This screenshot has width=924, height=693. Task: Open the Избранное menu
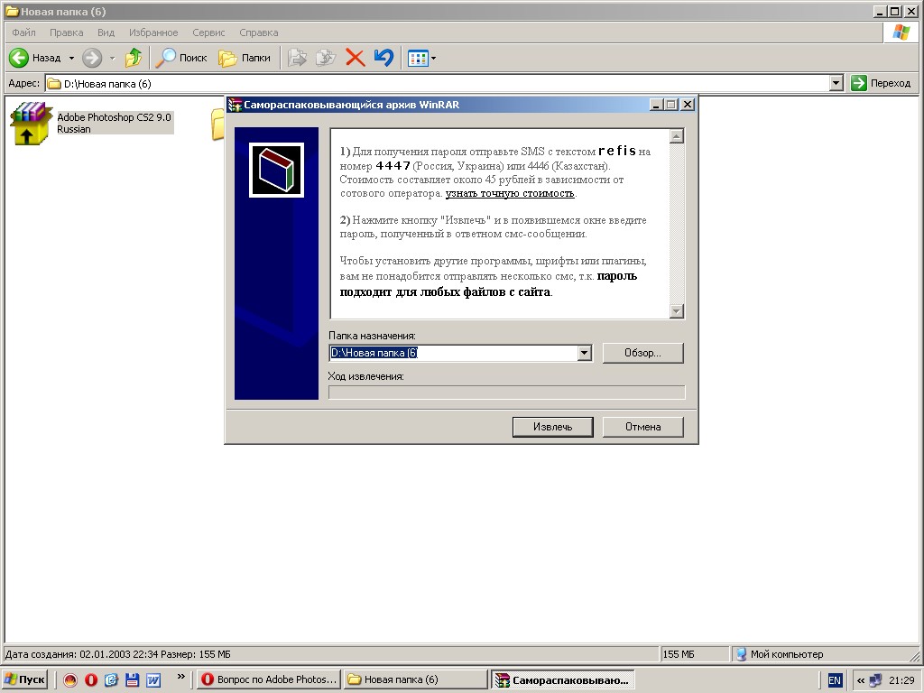[x=153, y=32]
